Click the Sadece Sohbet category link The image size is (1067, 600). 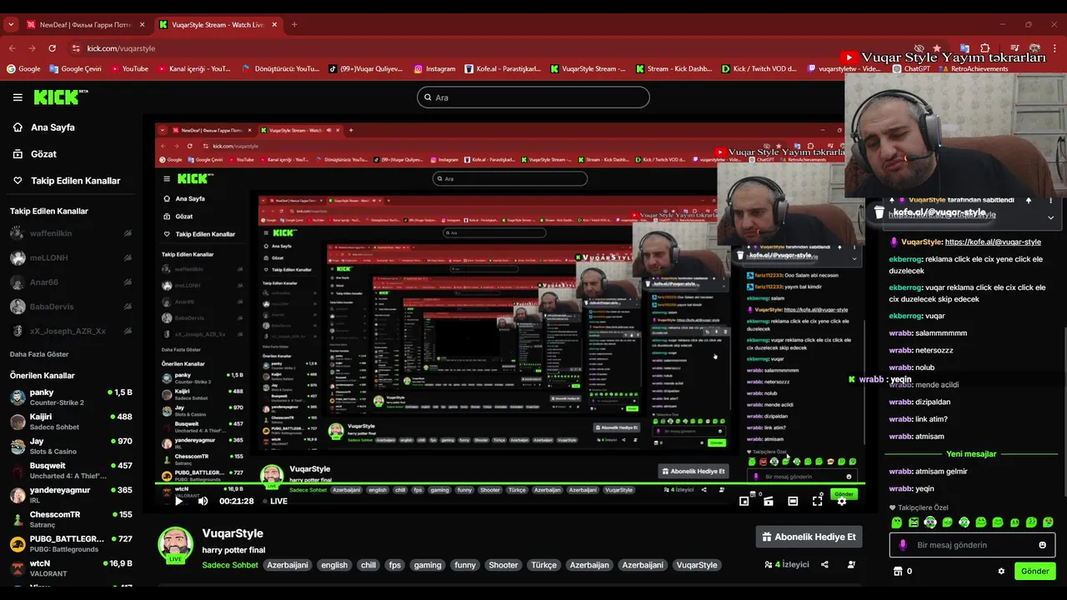pyautogui.click(x=230, y=565)
